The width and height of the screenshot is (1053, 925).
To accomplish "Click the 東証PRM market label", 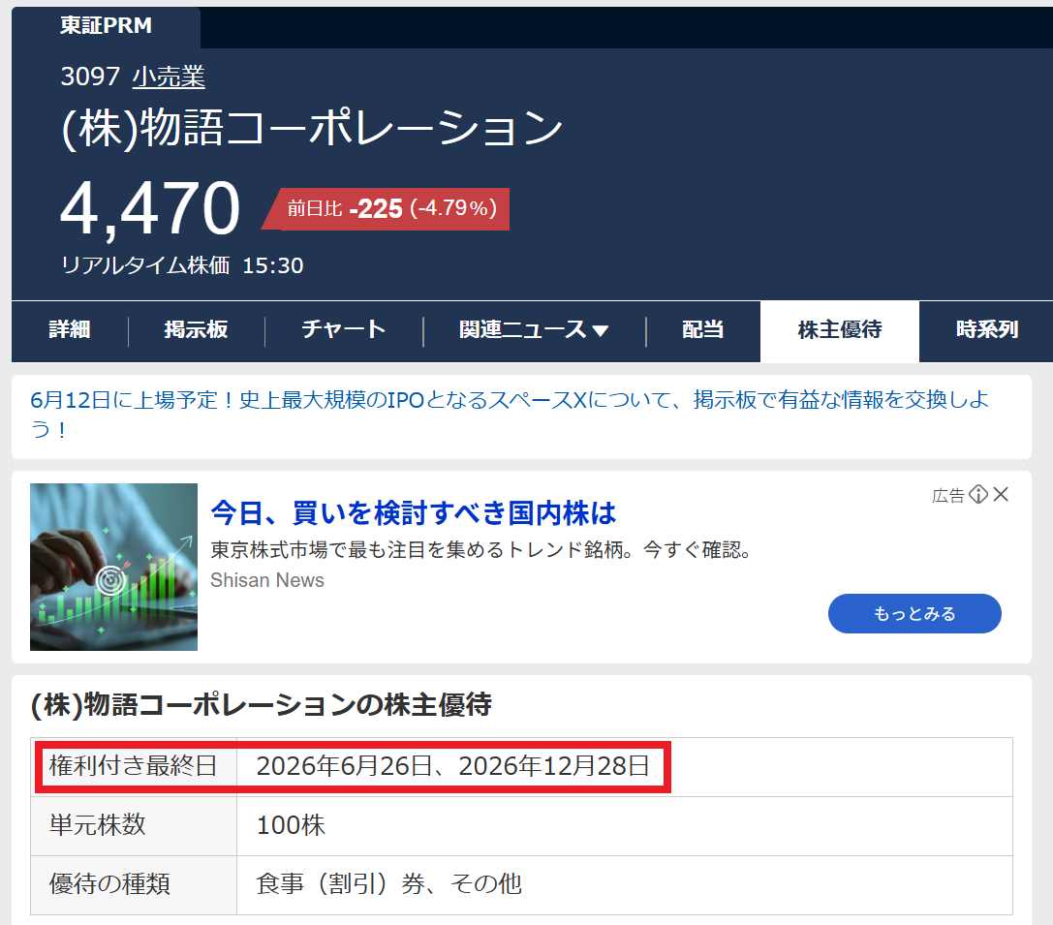I will click(x=107, y=25).
